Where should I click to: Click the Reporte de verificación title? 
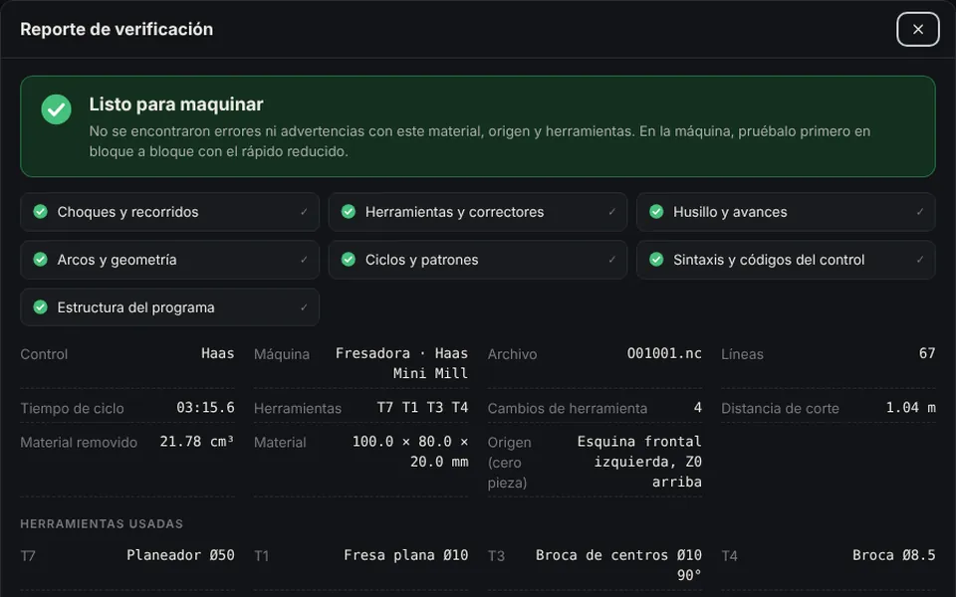(117, 29)
